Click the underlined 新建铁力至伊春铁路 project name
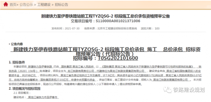This screenshot has height=102, width=211. click(x=40, y=67)
